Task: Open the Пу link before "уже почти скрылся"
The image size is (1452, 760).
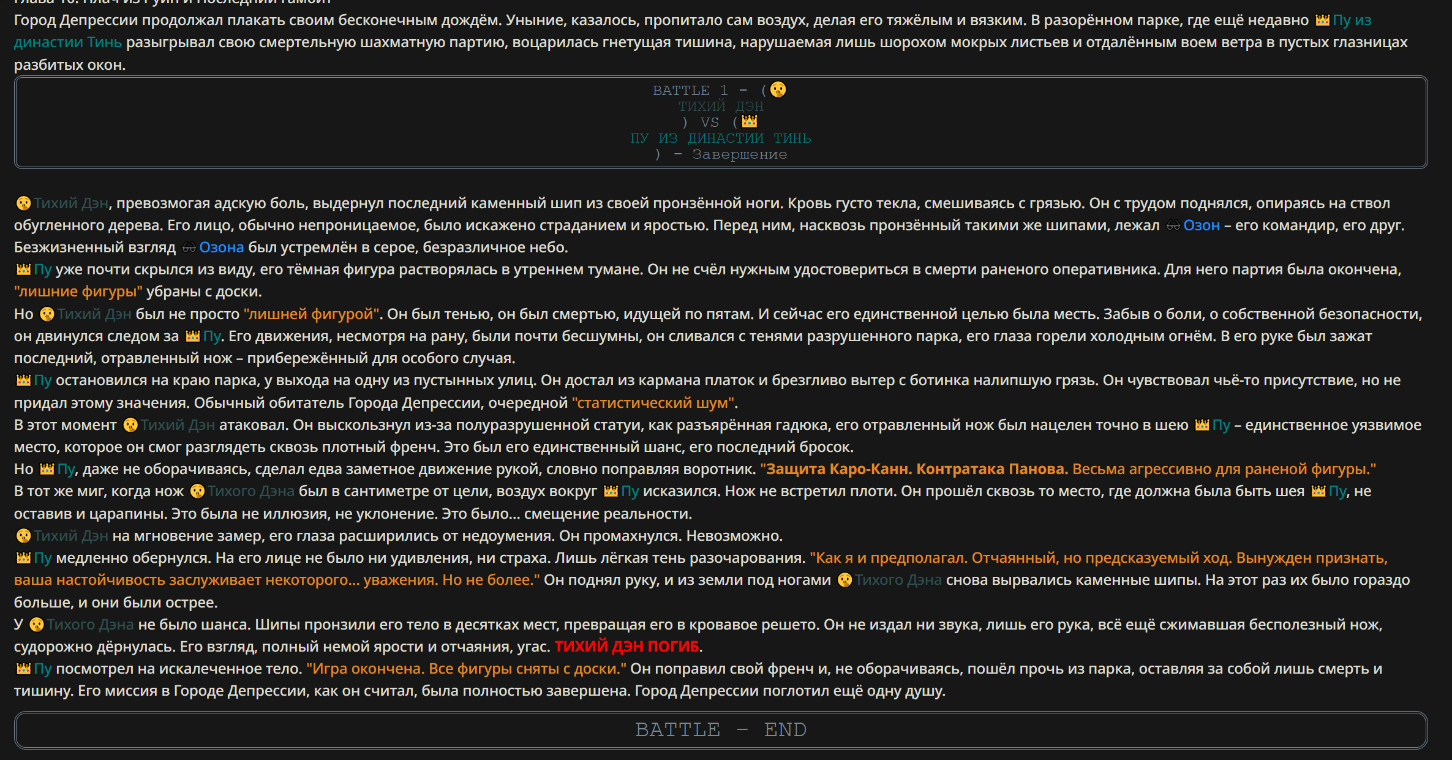Action: tap(43, 269)
